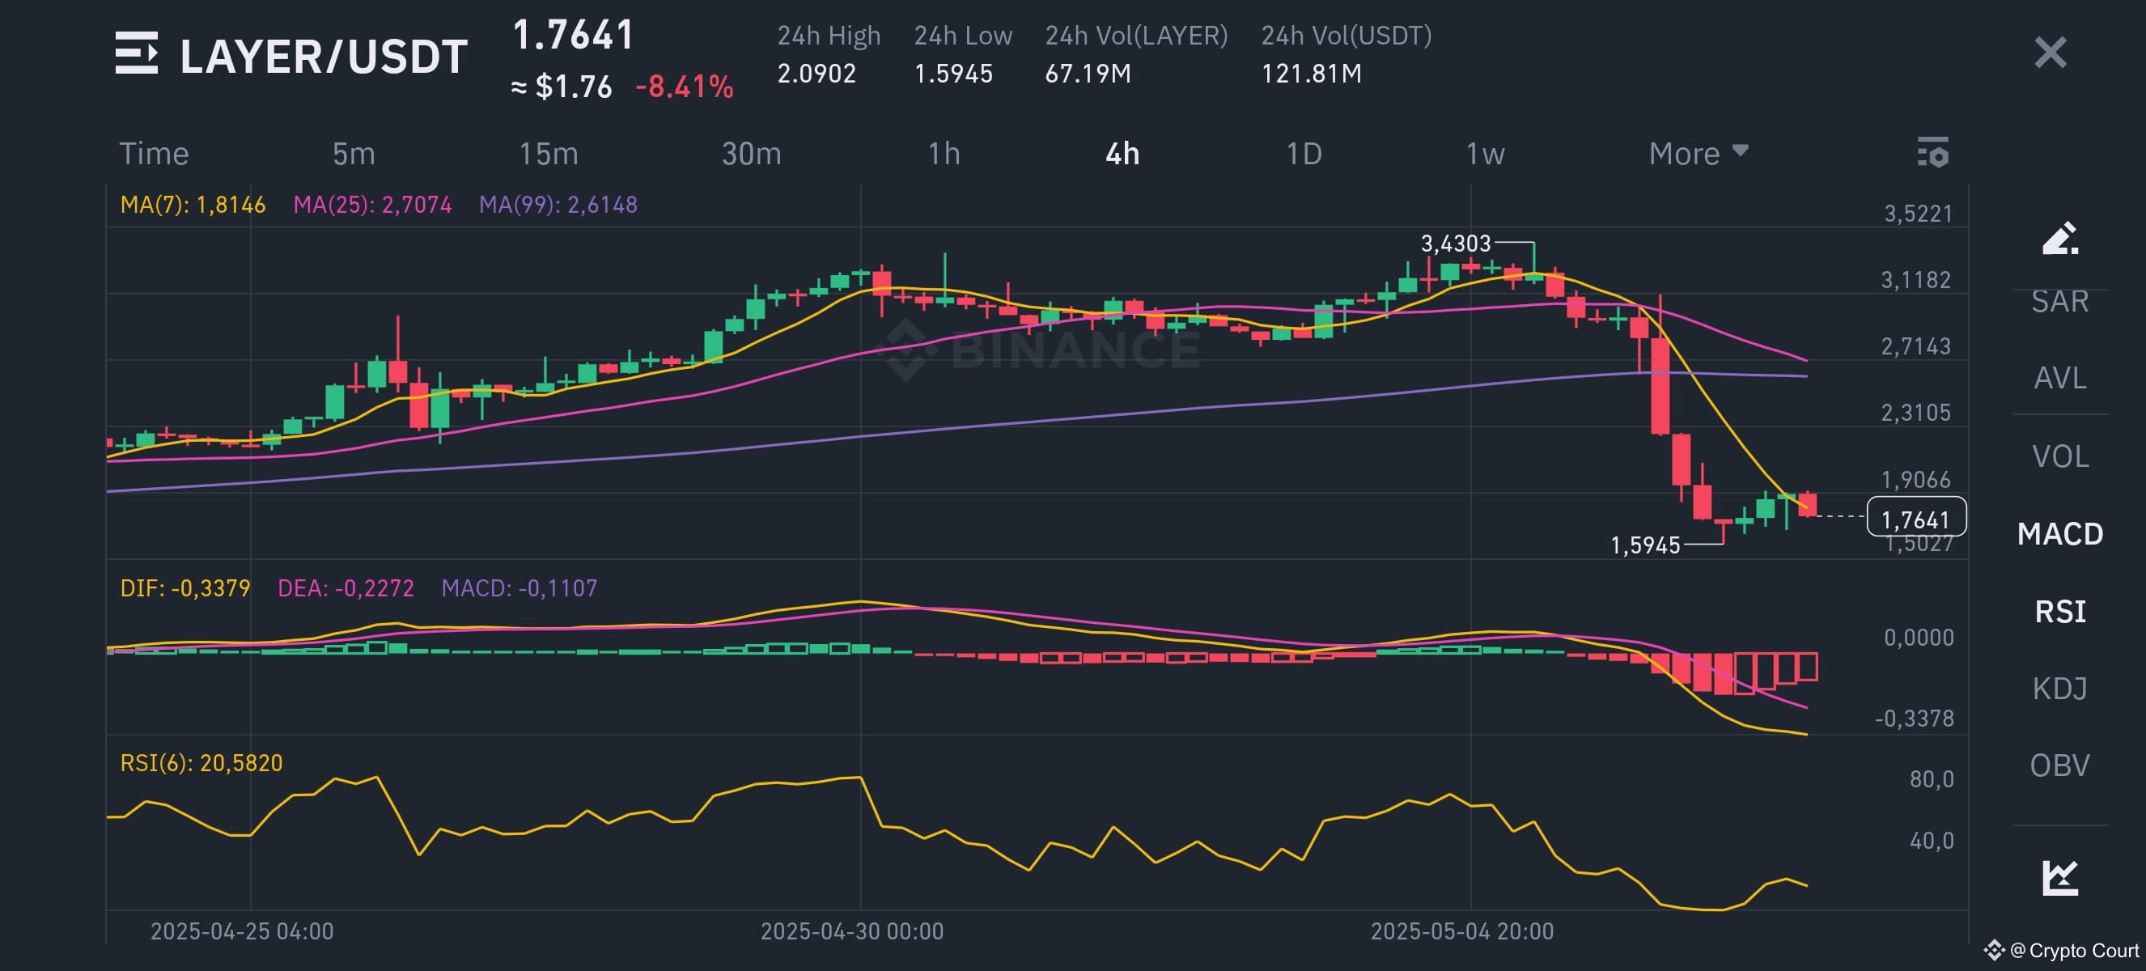Click the 80,0 RSI axis label
The image size is (2146, 971).
(1931, 779)
